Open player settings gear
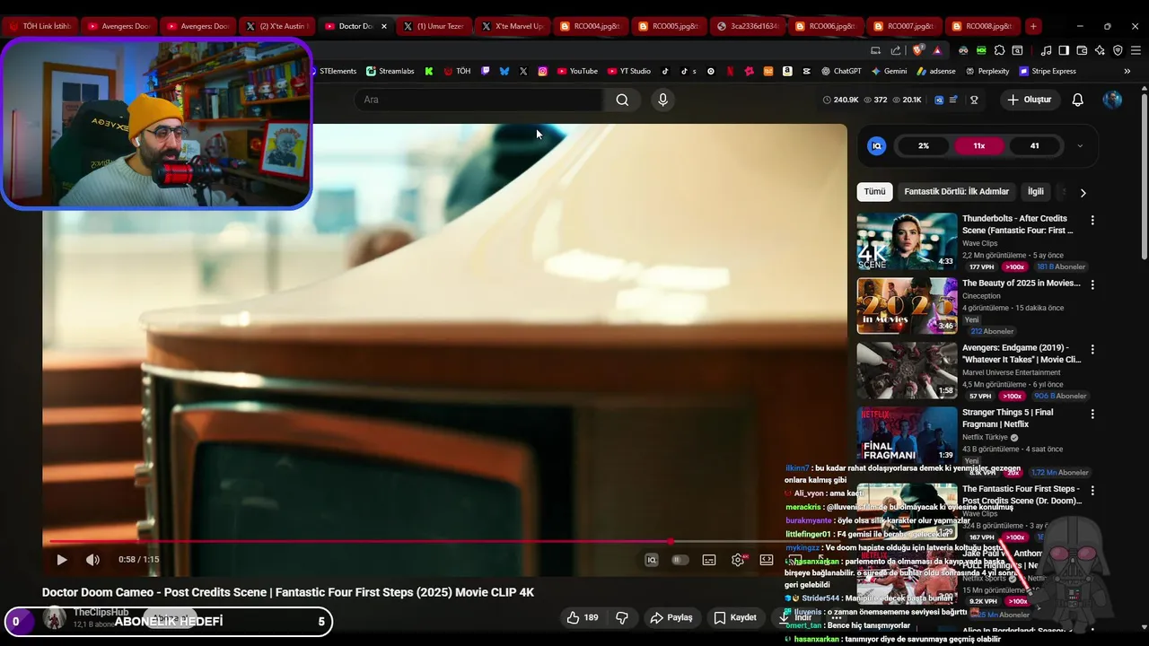 738,560
